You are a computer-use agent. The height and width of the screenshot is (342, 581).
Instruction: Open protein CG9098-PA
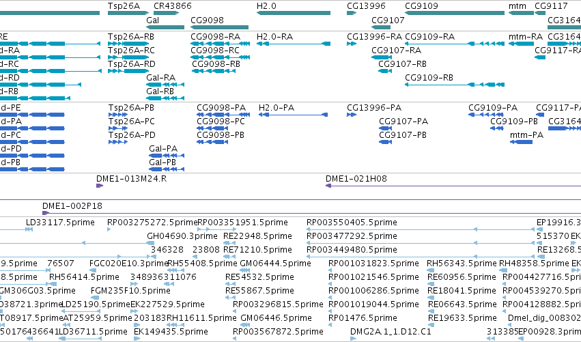pos(221,108)
